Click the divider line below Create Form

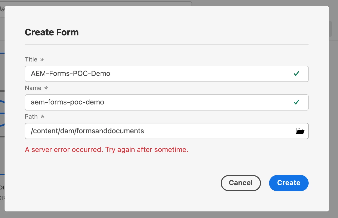[x=166, y=45]
